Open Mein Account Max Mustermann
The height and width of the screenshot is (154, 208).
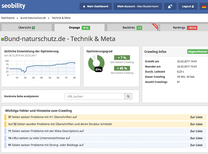point(138,6)
